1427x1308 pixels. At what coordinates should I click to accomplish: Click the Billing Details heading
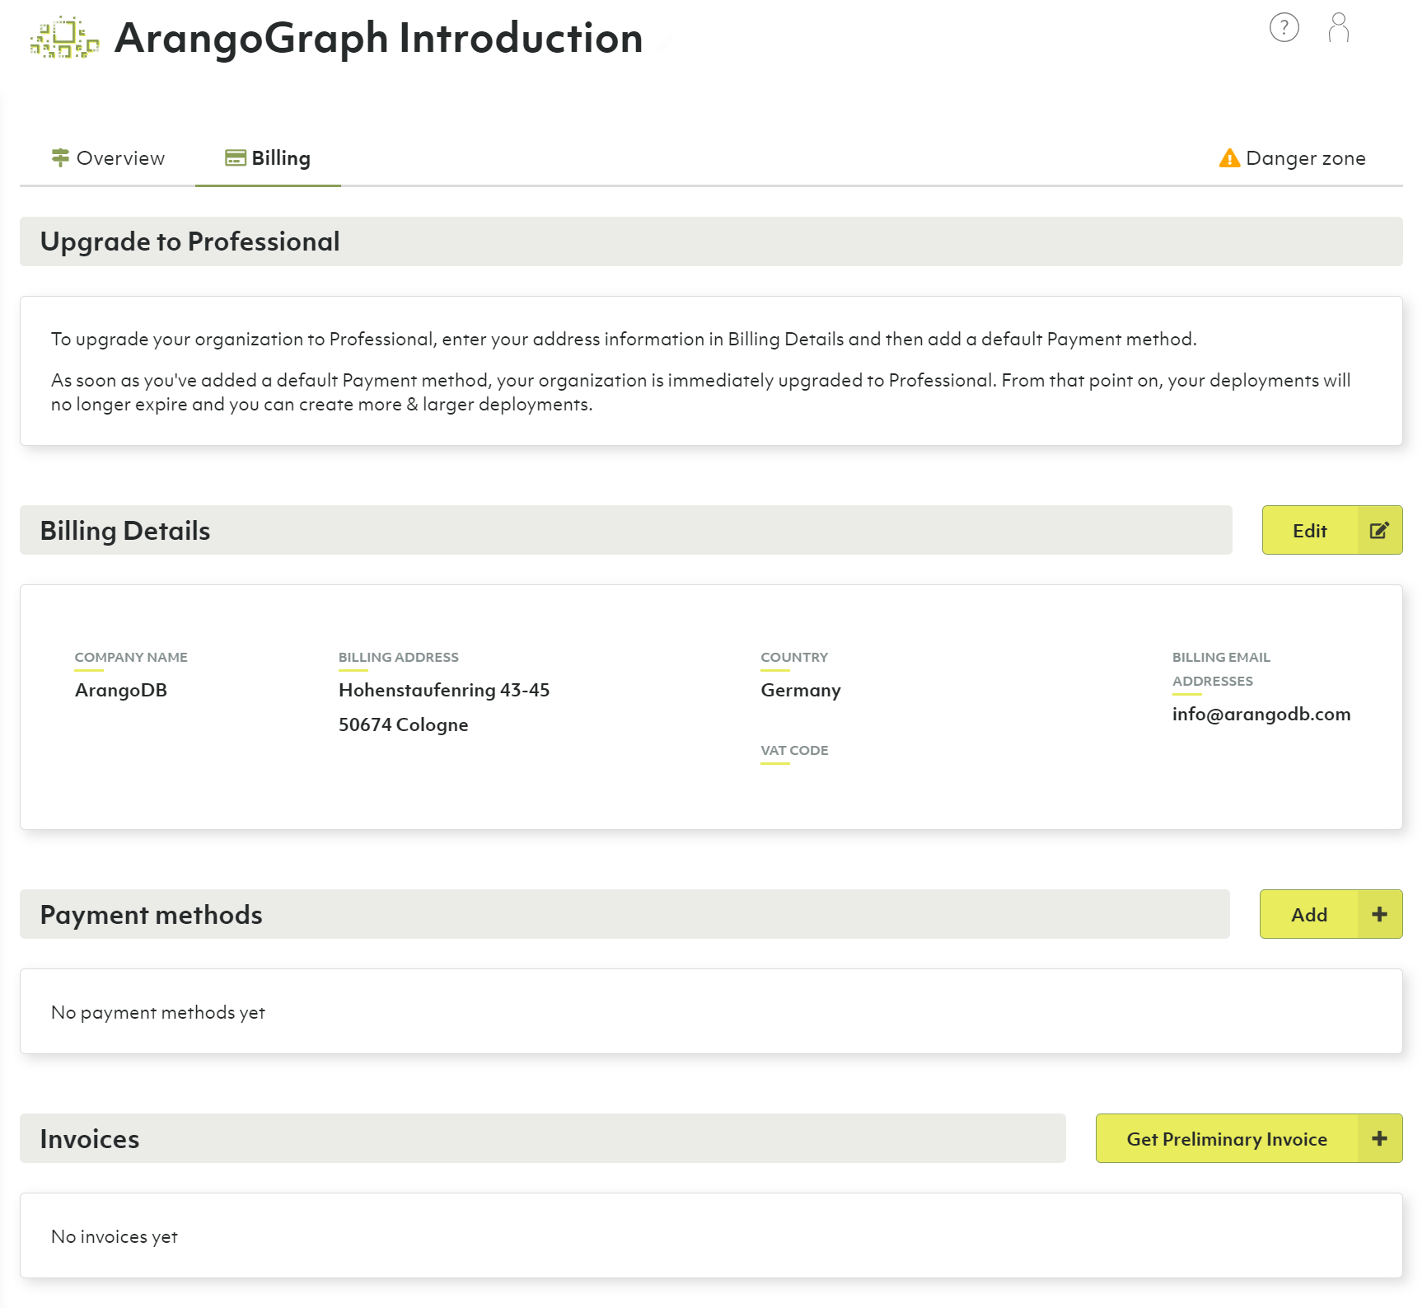pos(125,531)
